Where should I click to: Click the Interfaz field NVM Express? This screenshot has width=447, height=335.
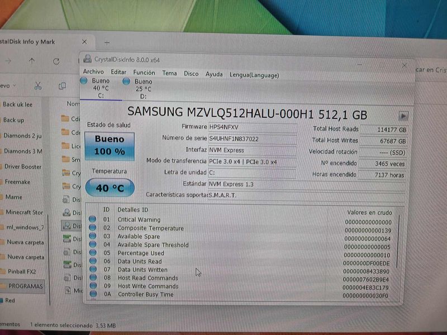(x=253, y=150)
